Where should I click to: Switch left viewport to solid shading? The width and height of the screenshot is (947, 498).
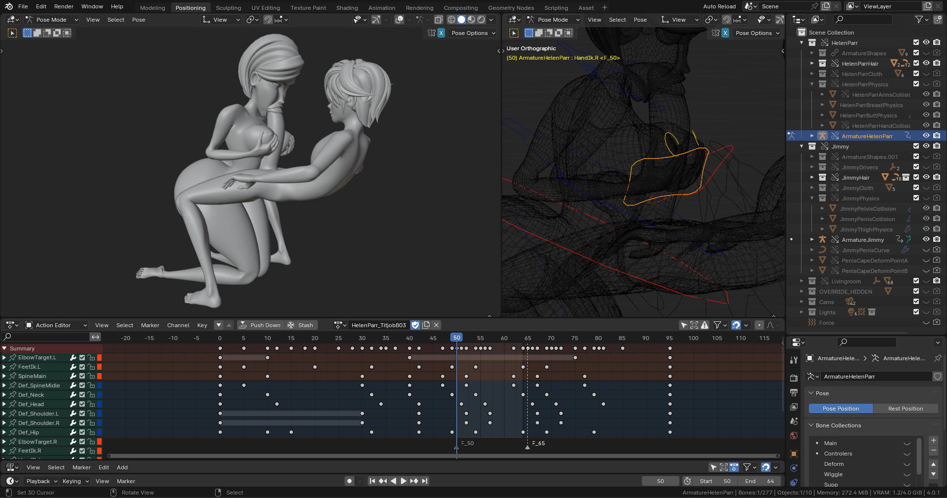[462, 20]
